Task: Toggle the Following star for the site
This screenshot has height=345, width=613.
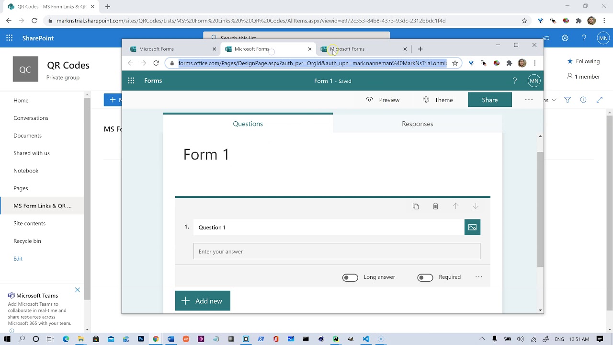Action: pyautogui.click(x=570, y=61)
